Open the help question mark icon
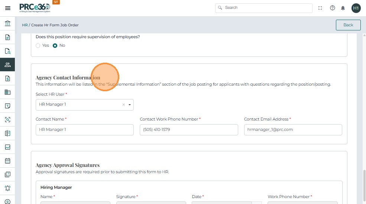This screenshot has width=366, height=204. [333, 8]
